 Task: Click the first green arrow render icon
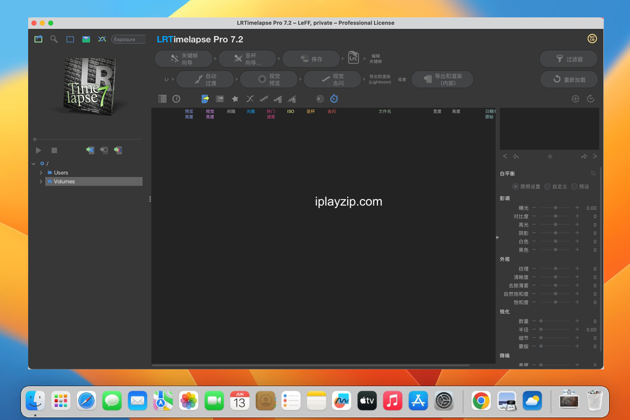pos(91,150)
